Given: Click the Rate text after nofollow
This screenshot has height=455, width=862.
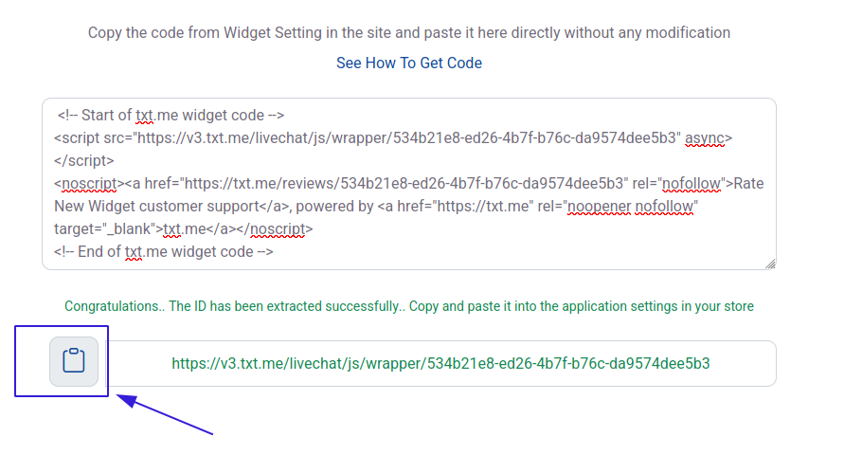Looking at the screenshot, I should coord(748,183).
